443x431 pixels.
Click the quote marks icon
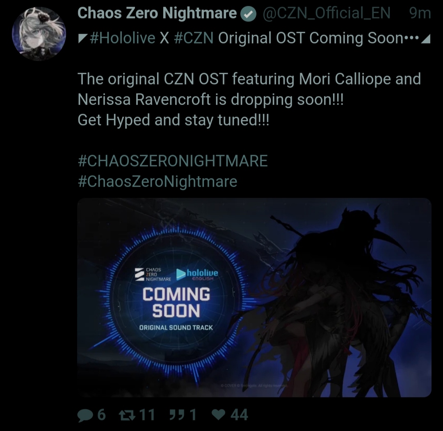coord(177,415)
